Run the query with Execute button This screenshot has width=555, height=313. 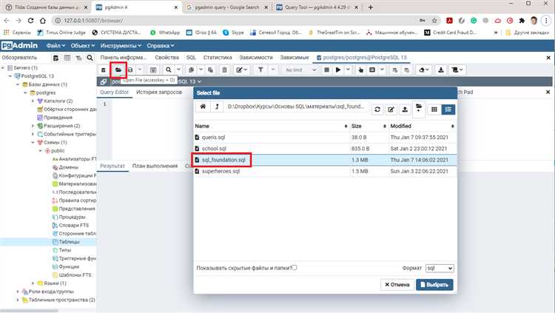(x=338, y=70)
